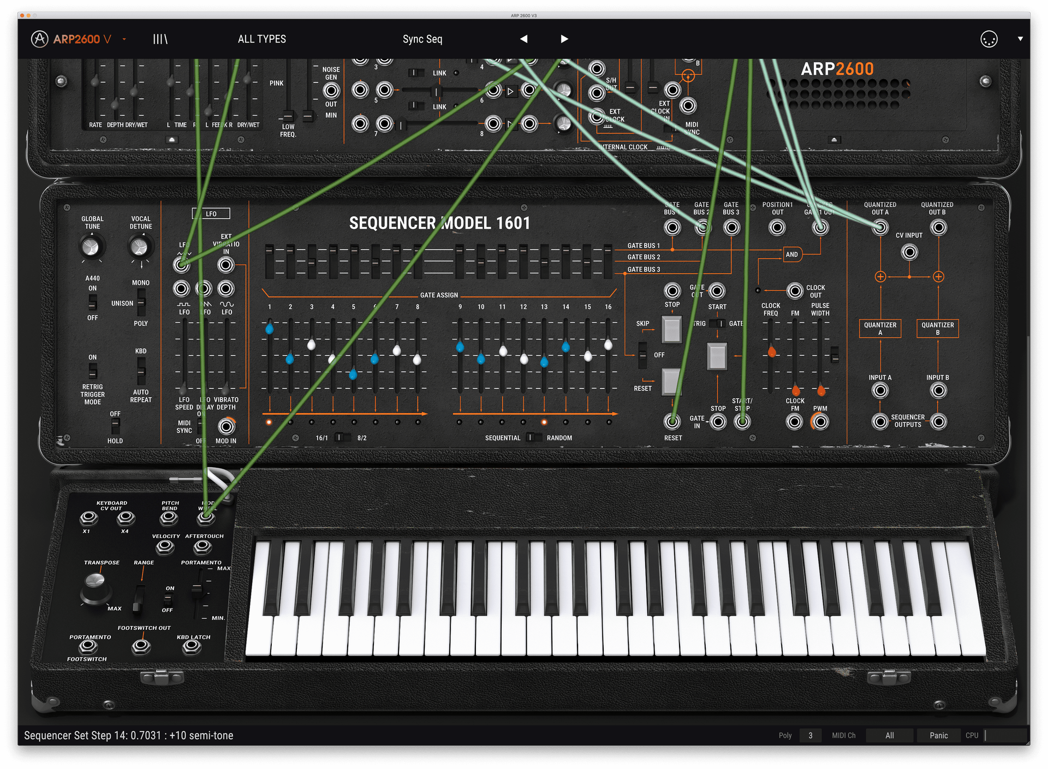This screenshot has width=1048, height=769.
Task: Collapse the effects panel eject arrow
Action: (x=171, y=140)
